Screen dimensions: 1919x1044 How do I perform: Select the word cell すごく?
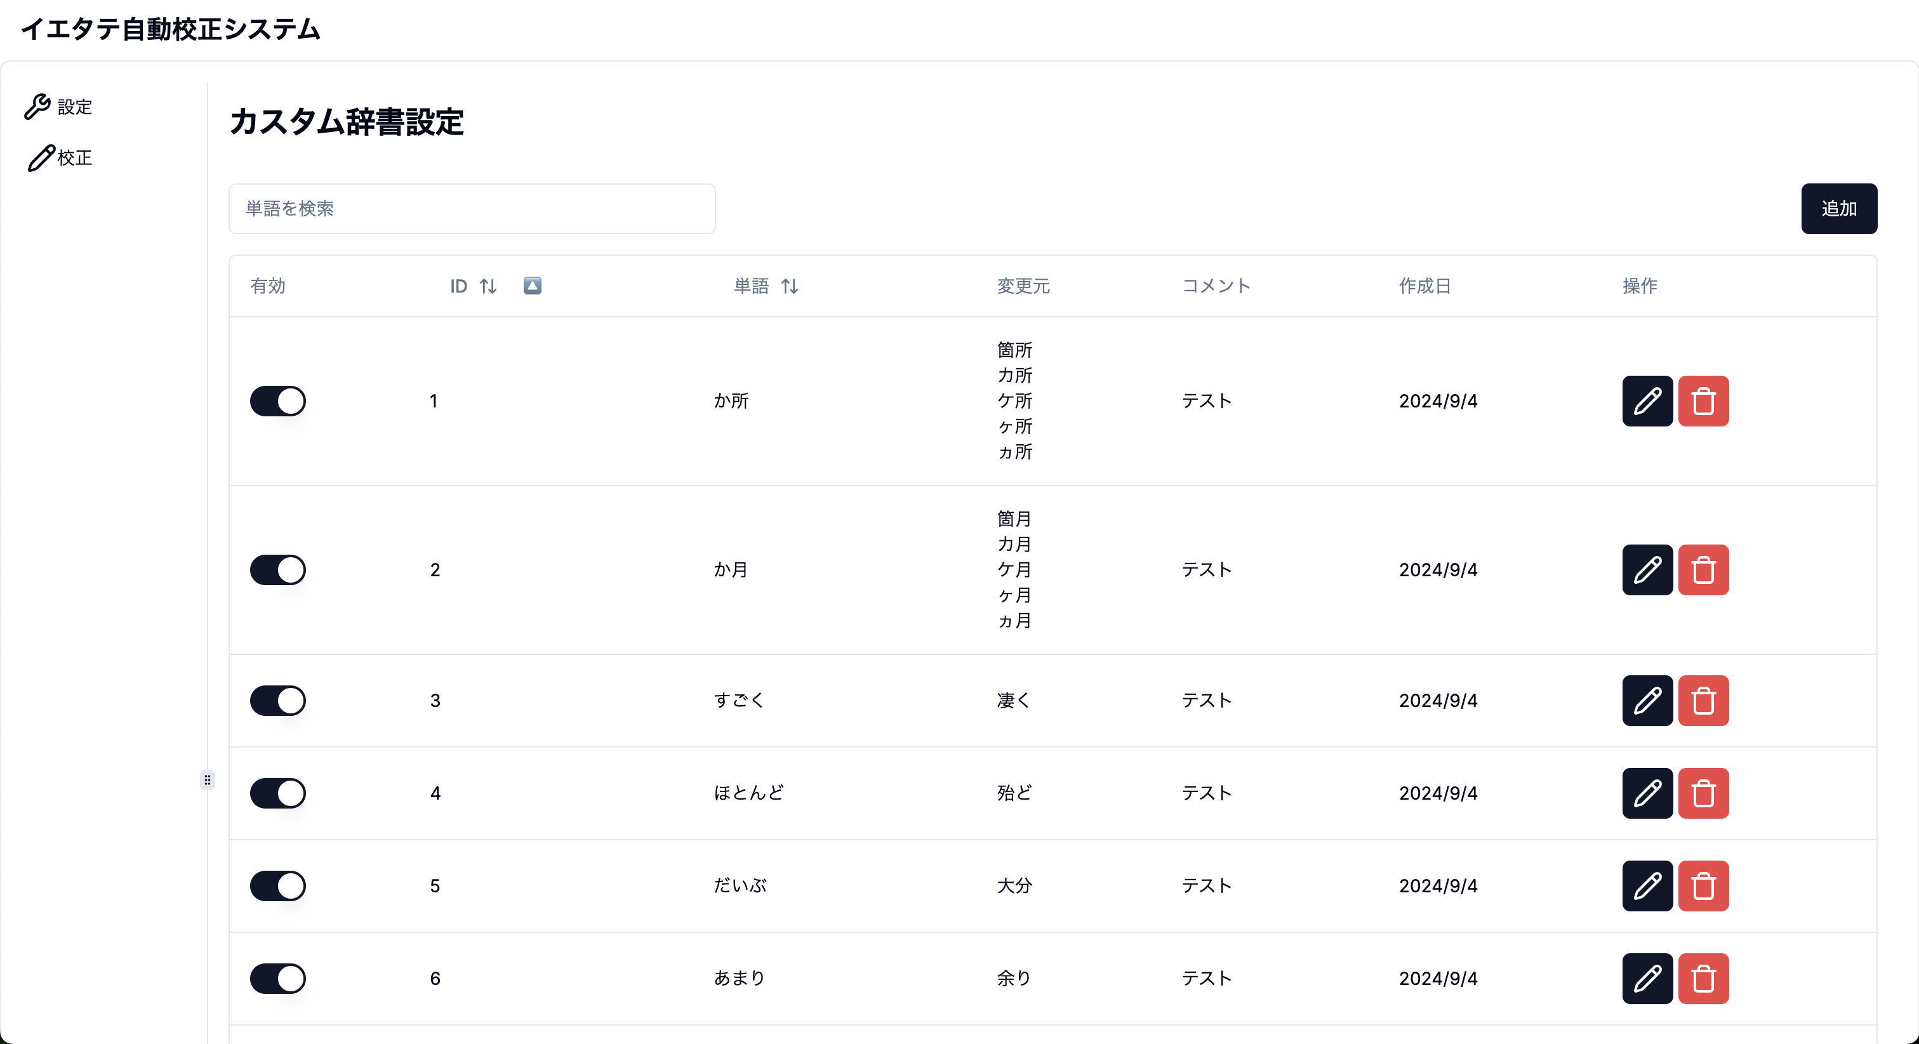[x=739, y=701]
